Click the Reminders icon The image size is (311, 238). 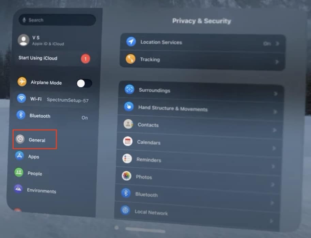point(127,159)
